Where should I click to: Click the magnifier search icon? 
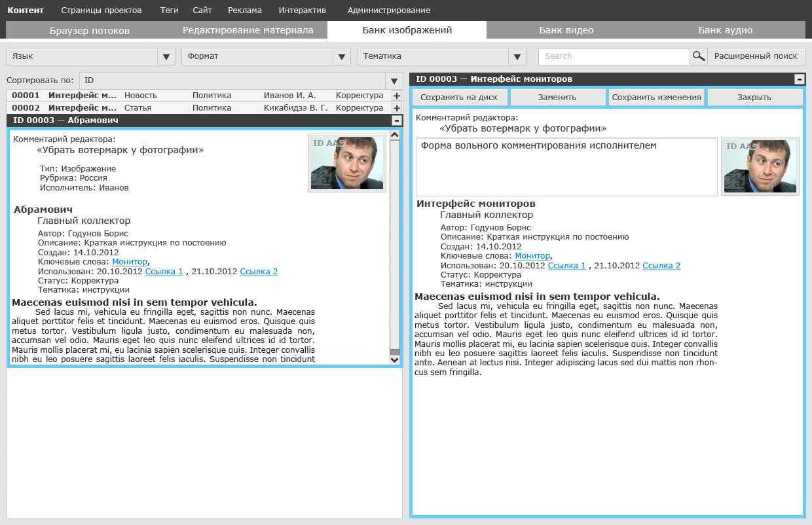(x=699, y=56)
